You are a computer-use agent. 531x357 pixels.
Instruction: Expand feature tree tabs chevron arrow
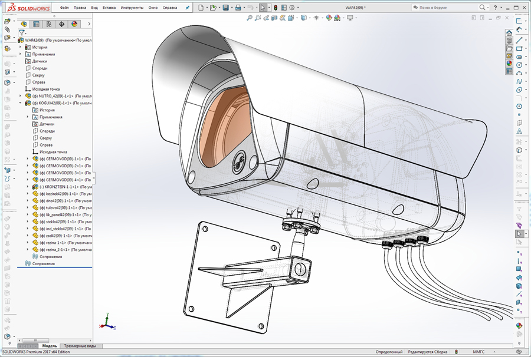89,24
